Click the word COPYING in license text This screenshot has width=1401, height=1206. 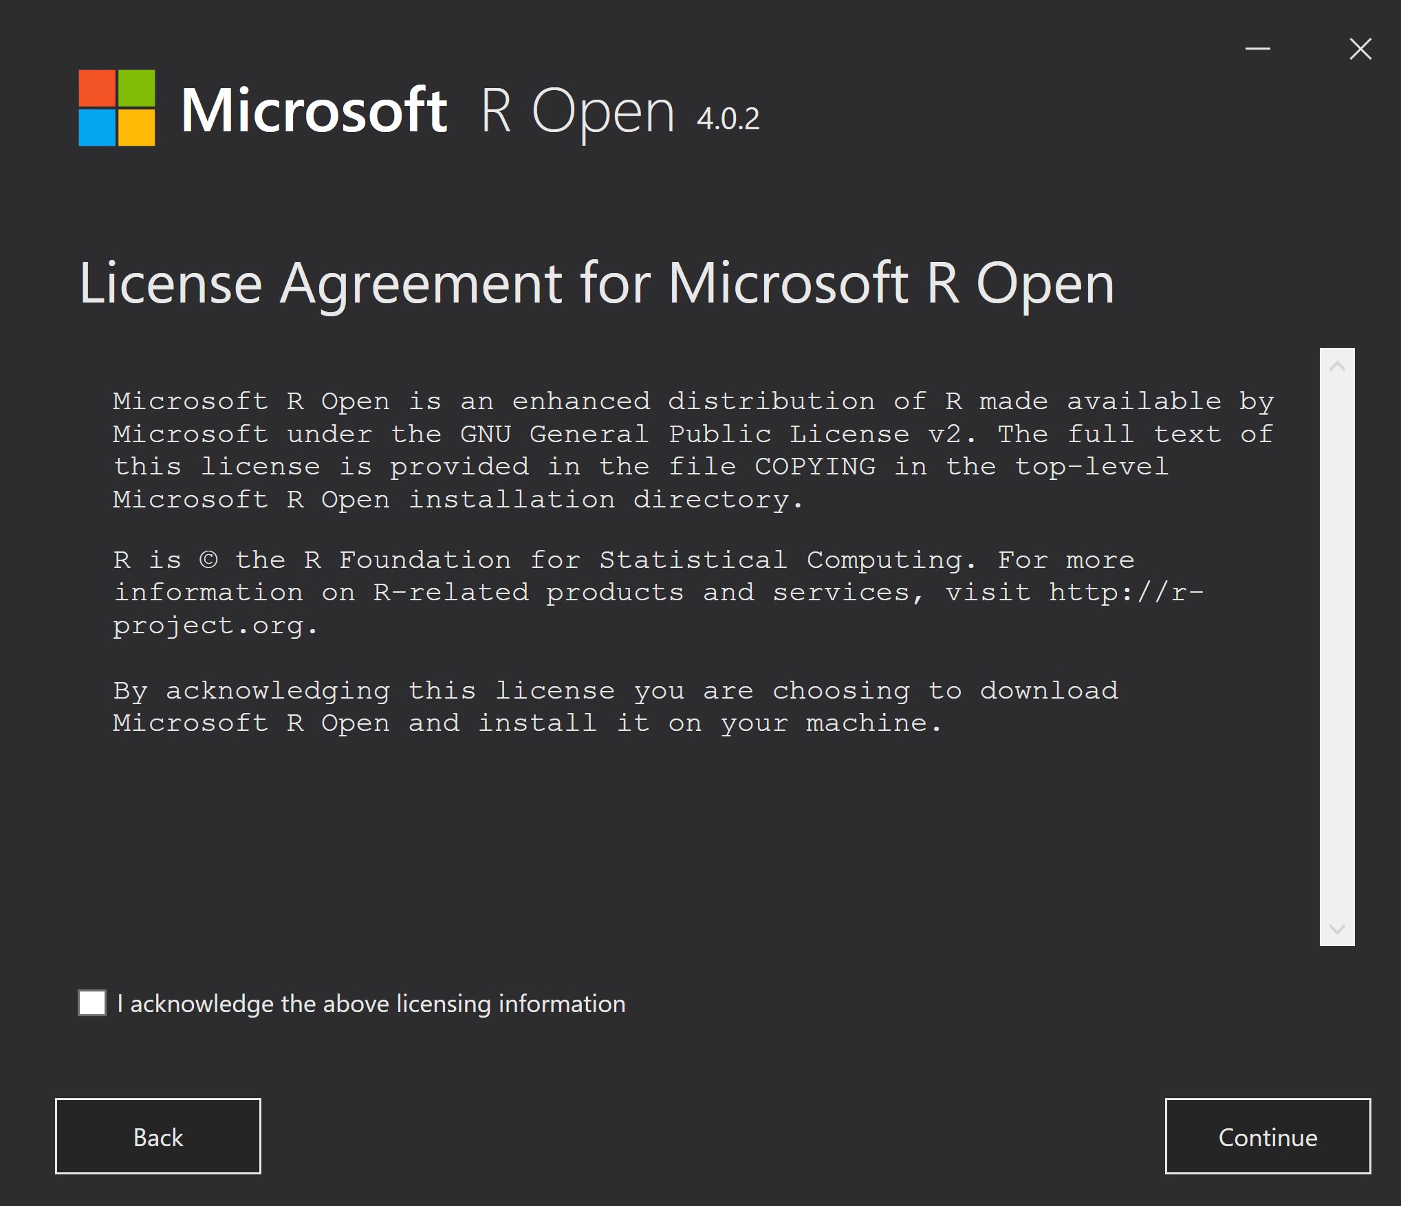click(x=815, y=467)
